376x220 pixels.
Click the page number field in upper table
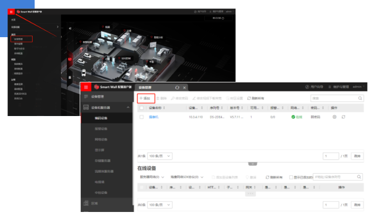click(331, 156)
